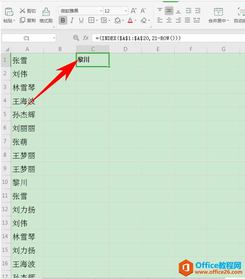The width and height of the screenshot is (245, 279).
Task: Click the increase indent icon
Action: coord(197,11)
